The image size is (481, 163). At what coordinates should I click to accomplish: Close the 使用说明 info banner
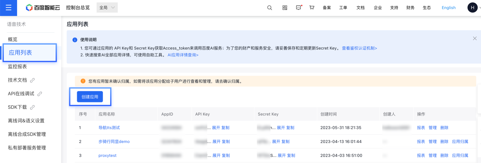tap(474, 39)
